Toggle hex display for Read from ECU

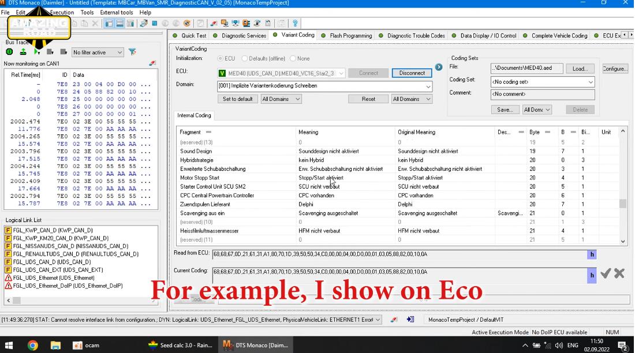click(592, 254)
